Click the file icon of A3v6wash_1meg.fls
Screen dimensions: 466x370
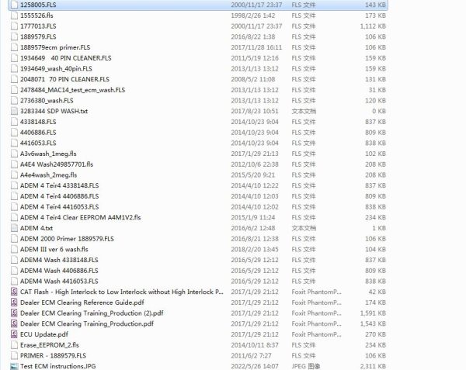[x=14, y=154]
